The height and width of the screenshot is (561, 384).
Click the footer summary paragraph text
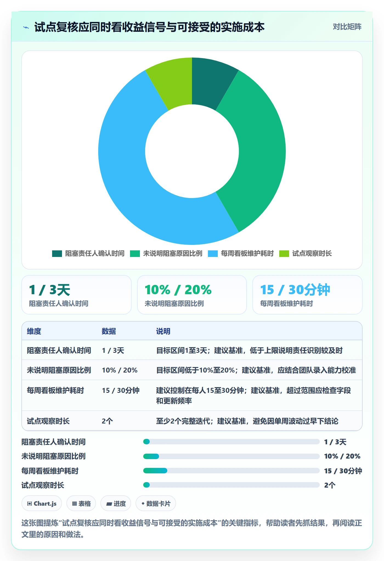pos(192,529)
